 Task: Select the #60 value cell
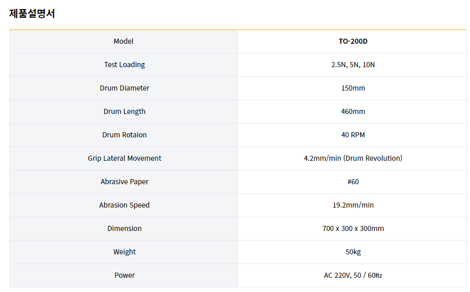coord(352,182)
